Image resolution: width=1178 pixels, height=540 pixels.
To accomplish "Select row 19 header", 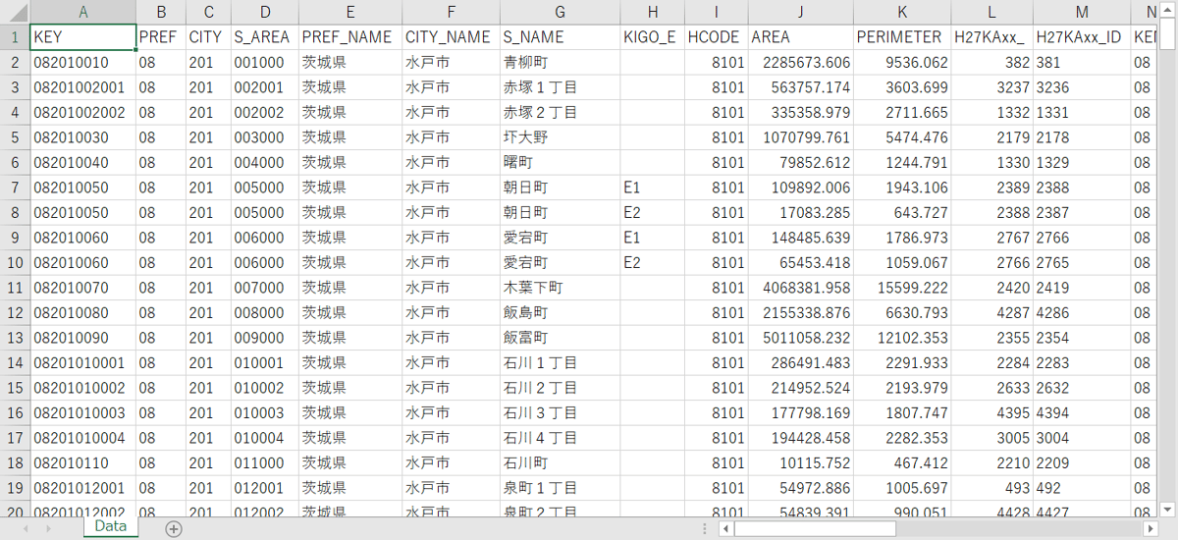I will 15,488.
